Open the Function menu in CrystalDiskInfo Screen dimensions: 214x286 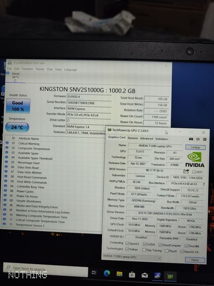point(27,69)
